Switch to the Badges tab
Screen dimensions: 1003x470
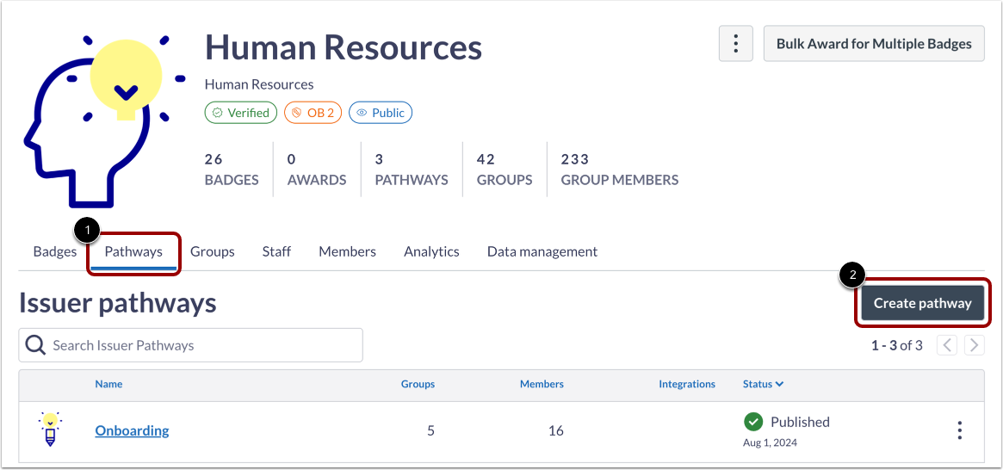(x=55, y=251)
